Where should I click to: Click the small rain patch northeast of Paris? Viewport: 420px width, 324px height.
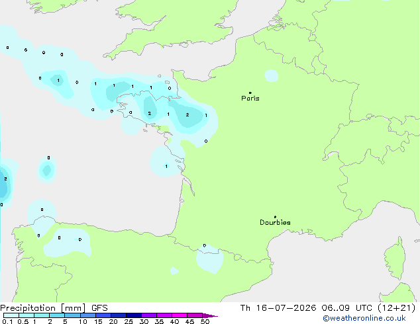tap(272, 75)
